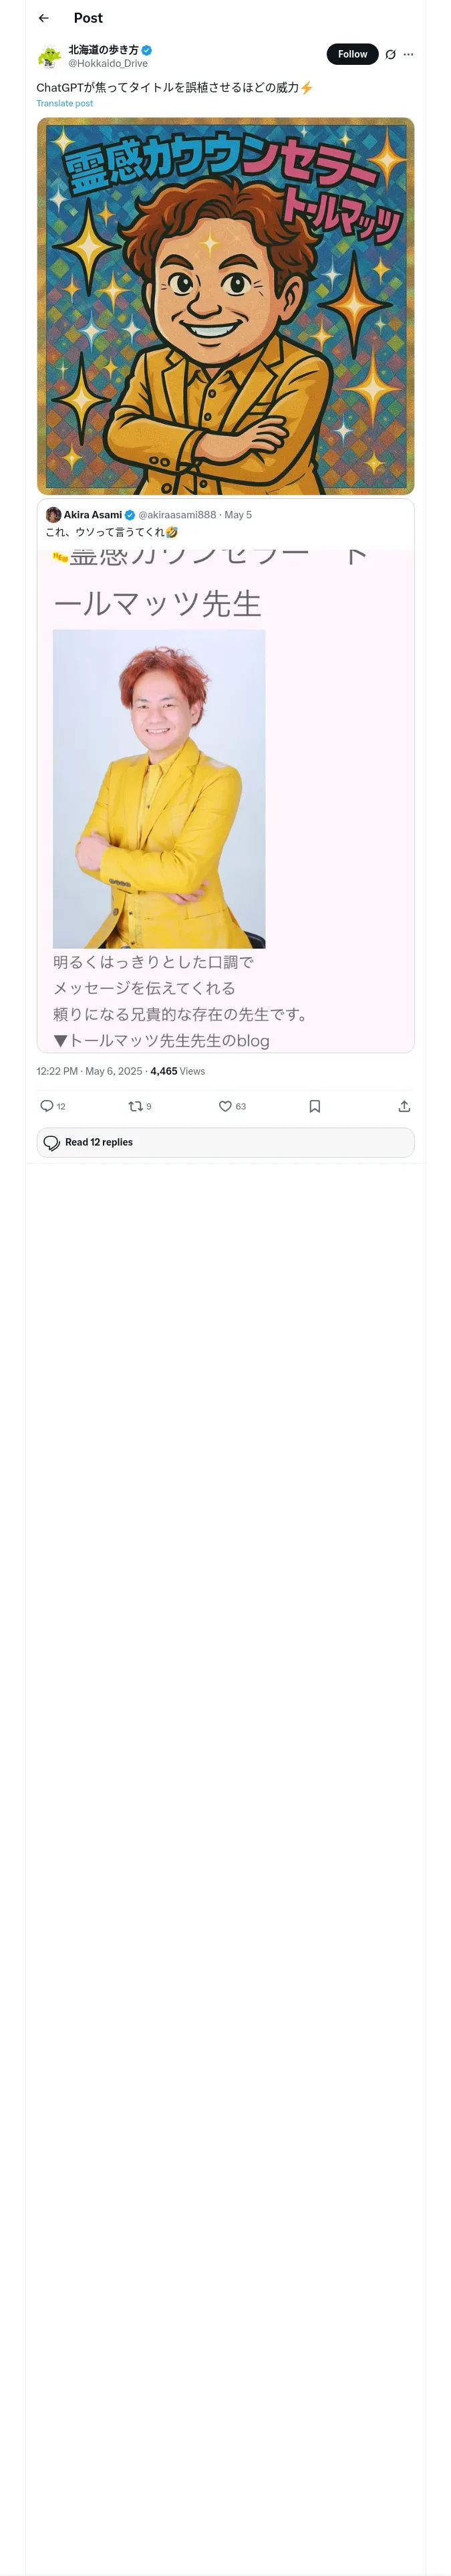
Task: Click the Translate post link
Action: pyautogui.click(x=65, y=104)
